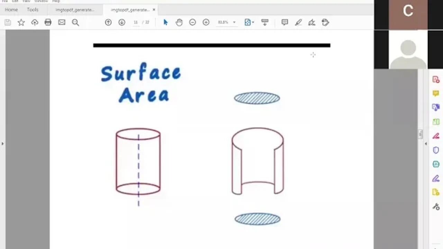Bookmark this file with the star icon

(21, 22)
